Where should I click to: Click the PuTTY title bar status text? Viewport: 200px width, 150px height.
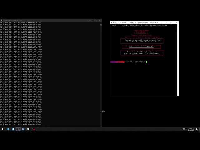[x=136, y=22]
